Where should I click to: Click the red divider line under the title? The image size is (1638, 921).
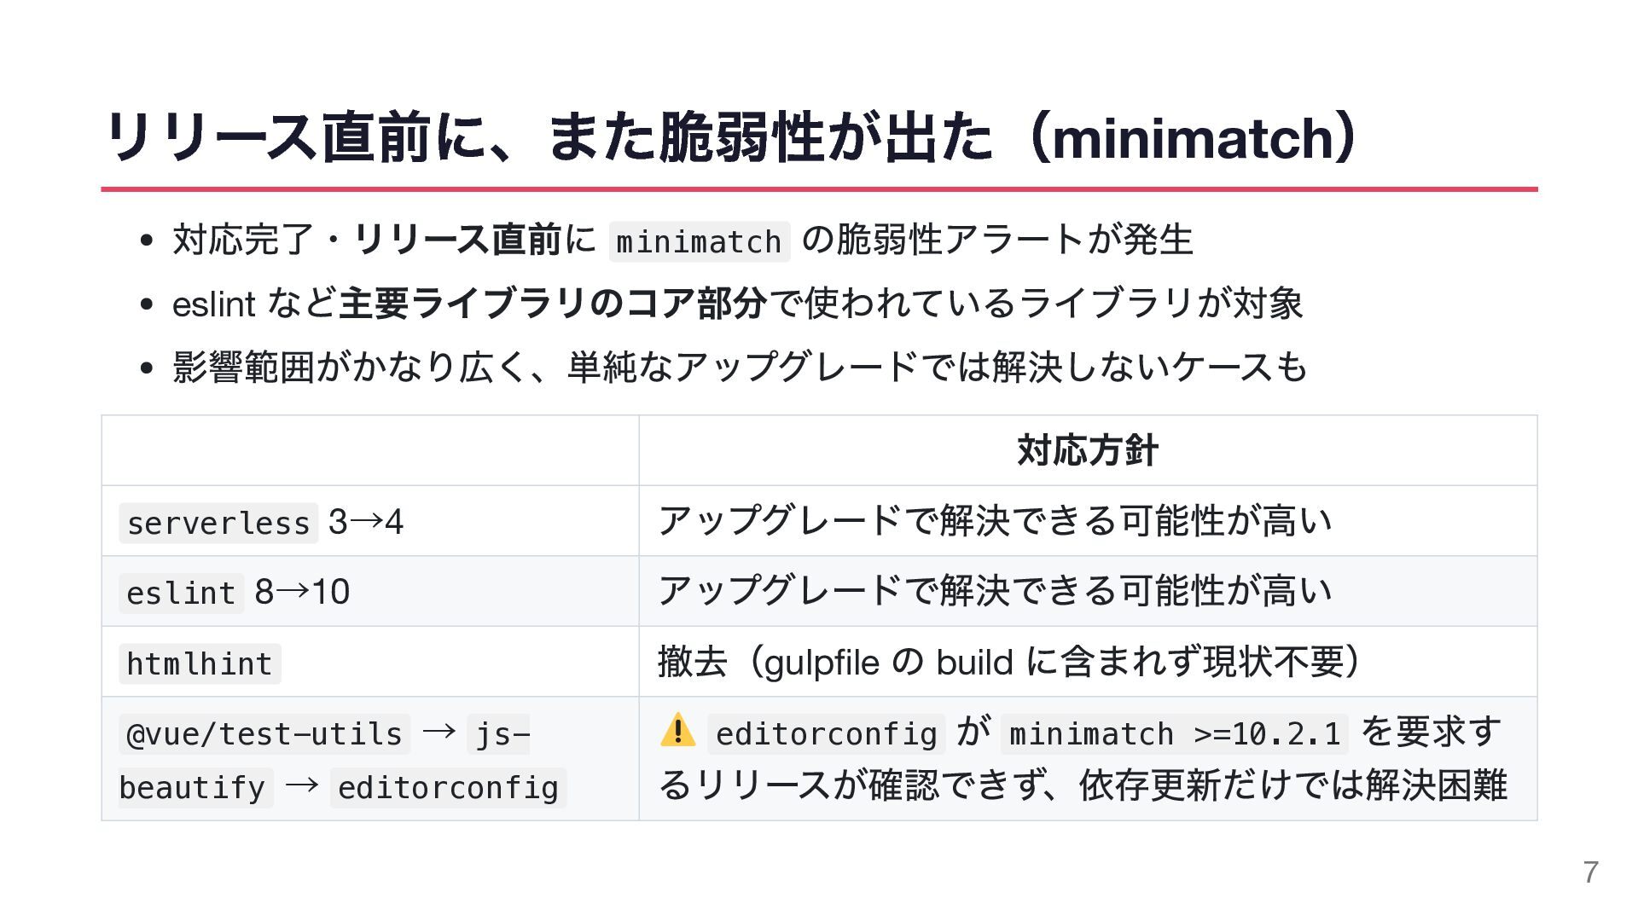tap(819, 188)
